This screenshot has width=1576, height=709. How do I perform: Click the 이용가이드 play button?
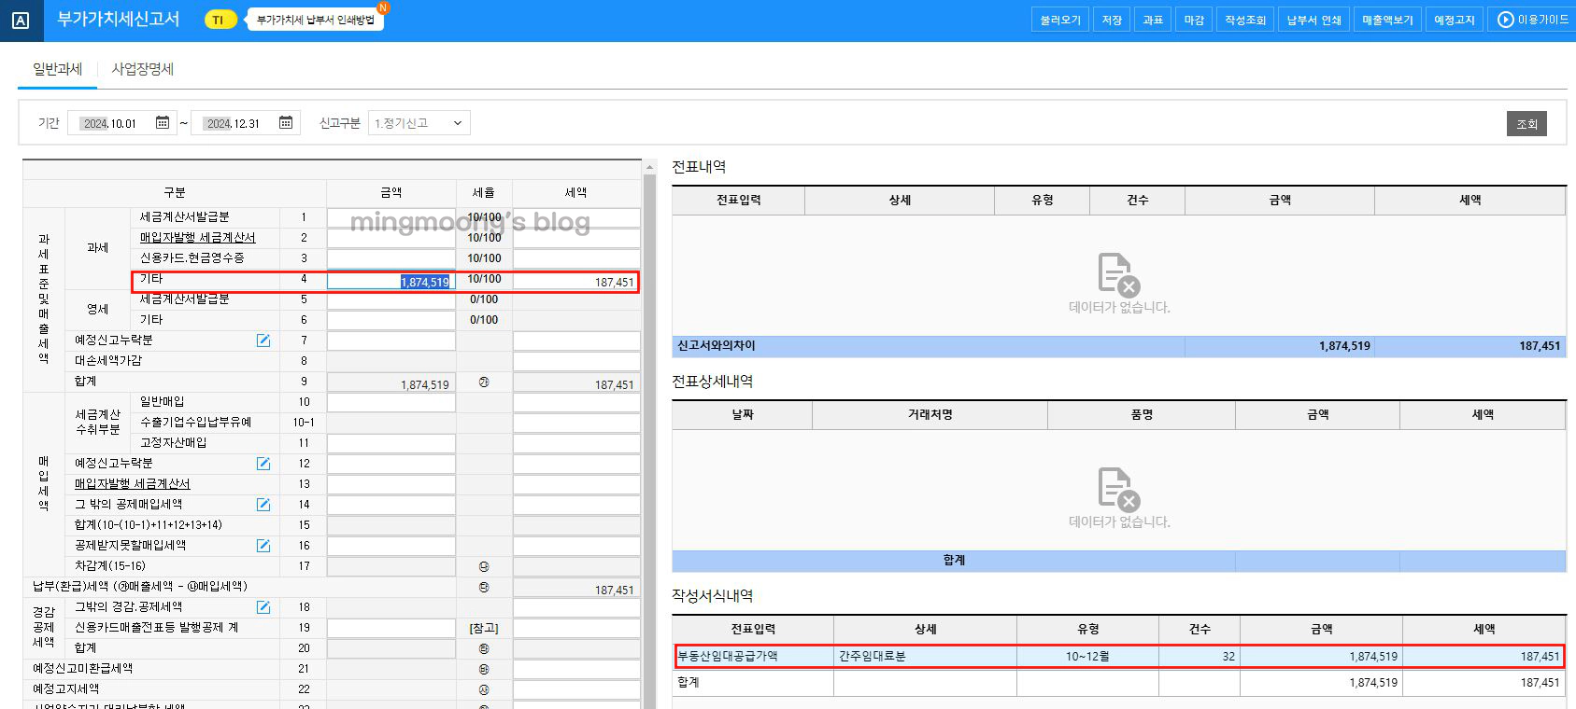(x=1532, y=20)
